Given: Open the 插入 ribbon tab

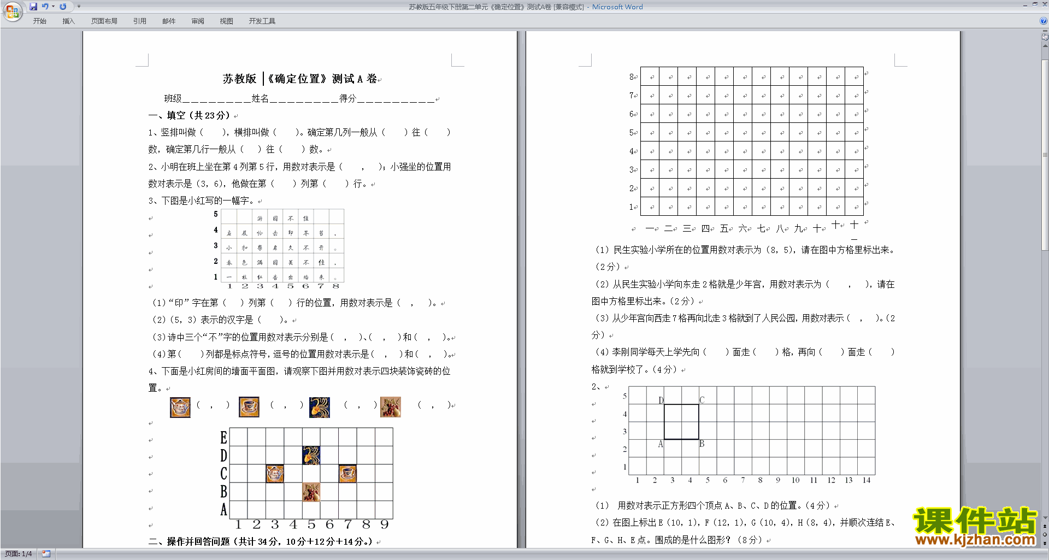Looking at the screenshot, I should 68,21.
